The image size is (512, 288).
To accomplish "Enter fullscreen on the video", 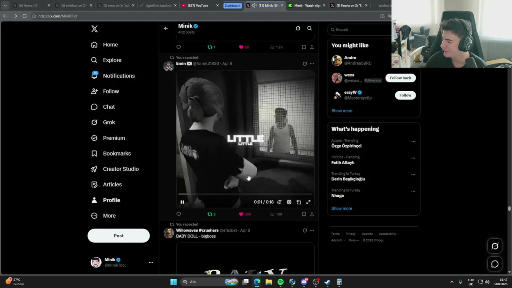I will pyautogui.click(x=308, y=202).
